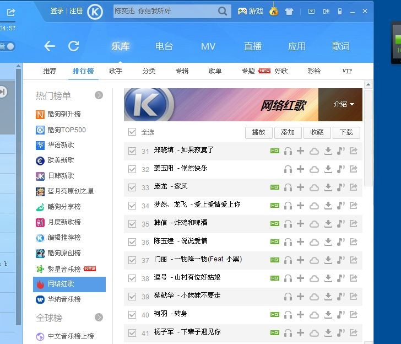Go back with the left arrow

click(50, 46)
